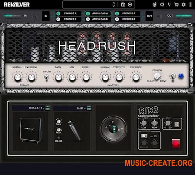
Task: Click the RIR2 Low filter knob
Action: [x=143, y=123]
